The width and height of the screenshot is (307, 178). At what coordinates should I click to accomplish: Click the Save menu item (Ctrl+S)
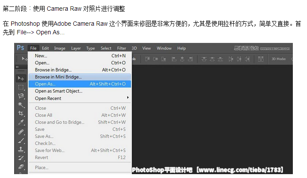[x=80, y=129]
